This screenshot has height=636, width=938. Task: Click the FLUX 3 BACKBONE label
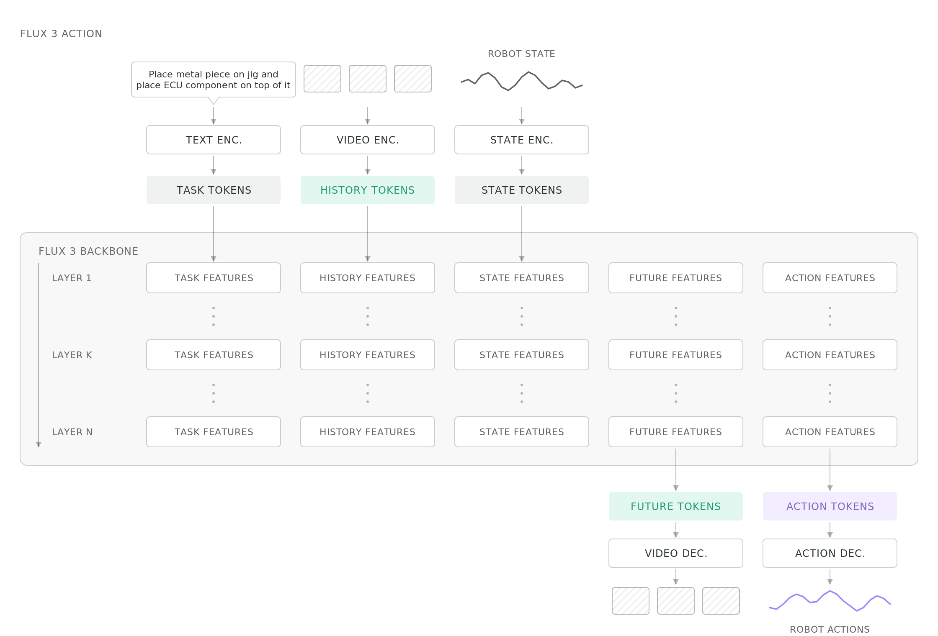pos(88,251)
